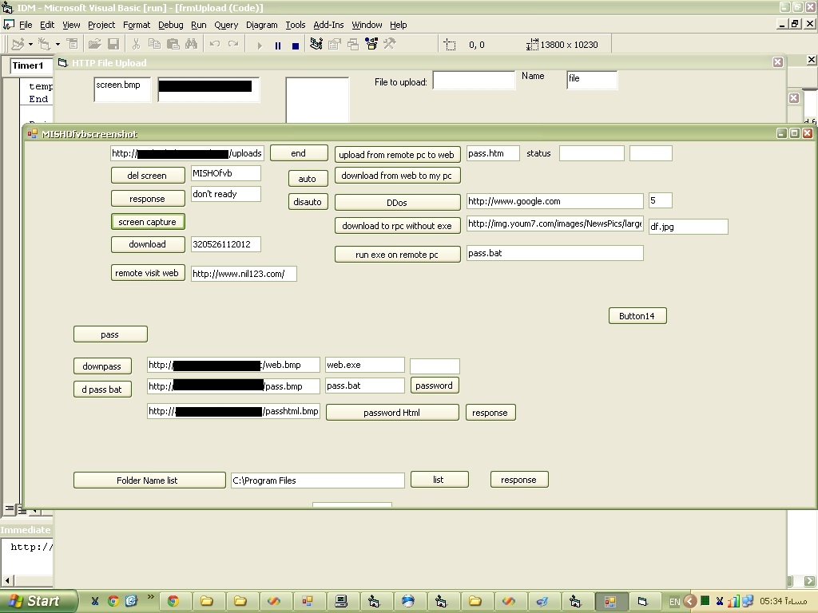
Task: Click the green network status icon in the tray
Action: tap(705, 601)
